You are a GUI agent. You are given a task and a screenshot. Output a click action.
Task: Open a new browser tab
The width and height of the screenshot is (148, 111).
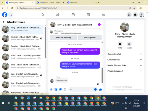99,3
